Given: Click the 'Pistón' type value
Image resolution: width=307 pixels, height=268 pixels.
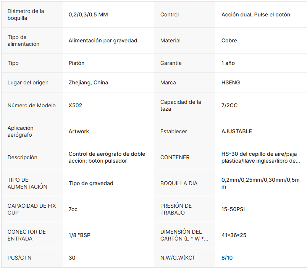Looking at the screenshot, I should (x=76, y=63).
